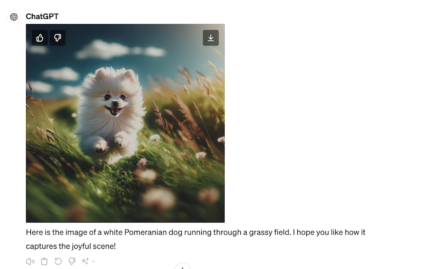The image size is (441, 269).
Task: Click the text 'captures the joyful scene!'
Action: [71, 246]
